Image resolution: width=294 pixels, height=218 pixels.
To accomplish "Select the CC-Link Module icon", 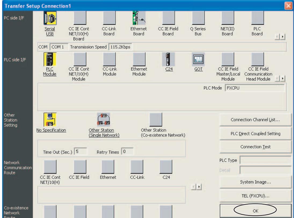I will pos(109,59).
